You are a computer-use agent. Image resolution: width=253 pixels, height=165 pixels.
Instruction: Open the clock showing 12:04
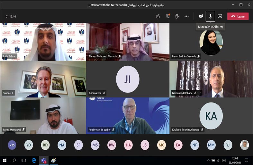(234, 160)
